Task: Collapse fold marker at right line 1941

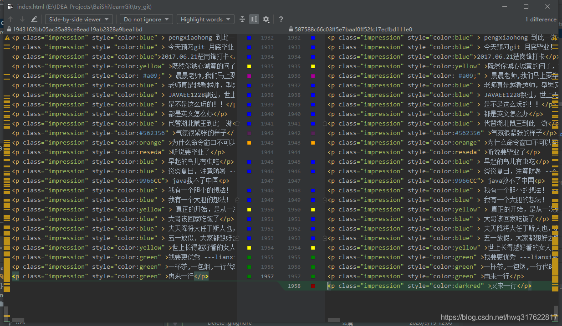Action: point(325,124)
